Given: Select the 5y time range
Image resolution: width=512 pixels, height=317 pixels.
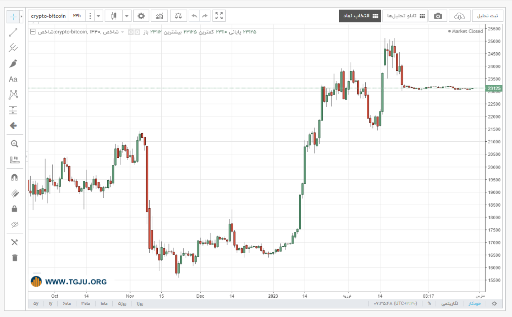Looking at the screenshot, I should click(36, 303).
